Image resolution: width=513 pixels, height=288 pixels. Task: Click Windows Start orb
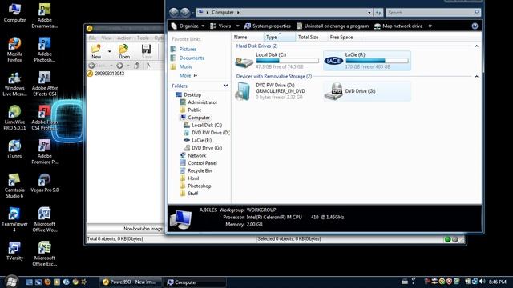tap(12, 282)
